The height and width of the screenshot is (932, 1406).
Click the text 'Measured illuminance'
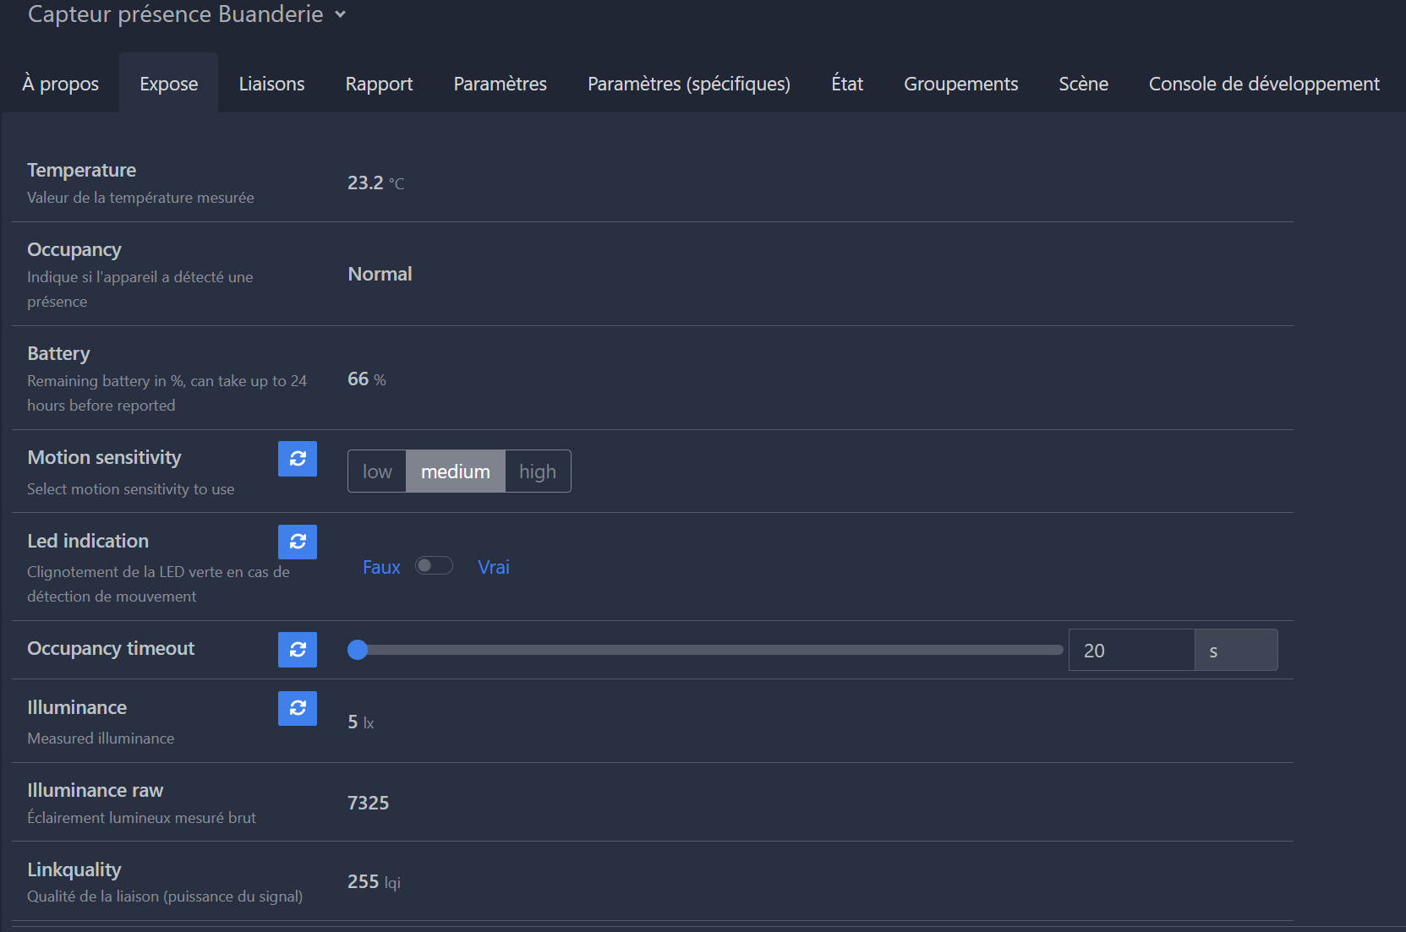(x=101, y=739)
